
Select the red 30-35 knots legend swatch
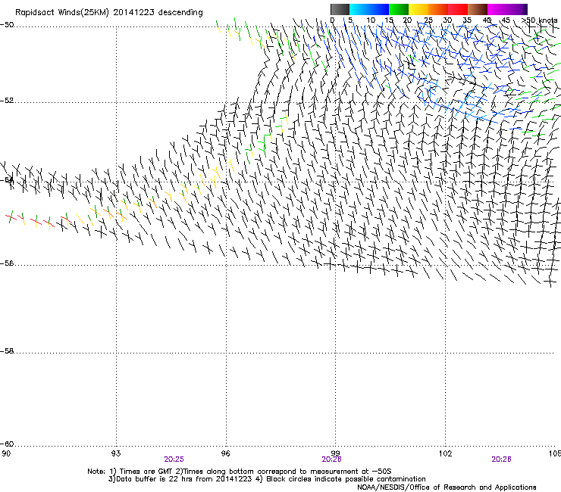point(458,9)
